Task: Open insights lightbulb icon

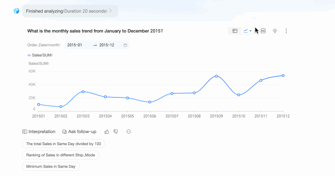Action: click(x=275, y=31)
